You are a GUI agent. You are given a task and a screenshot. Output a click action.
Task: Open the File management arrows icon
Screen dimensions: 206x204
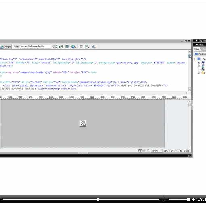(67, 47)
